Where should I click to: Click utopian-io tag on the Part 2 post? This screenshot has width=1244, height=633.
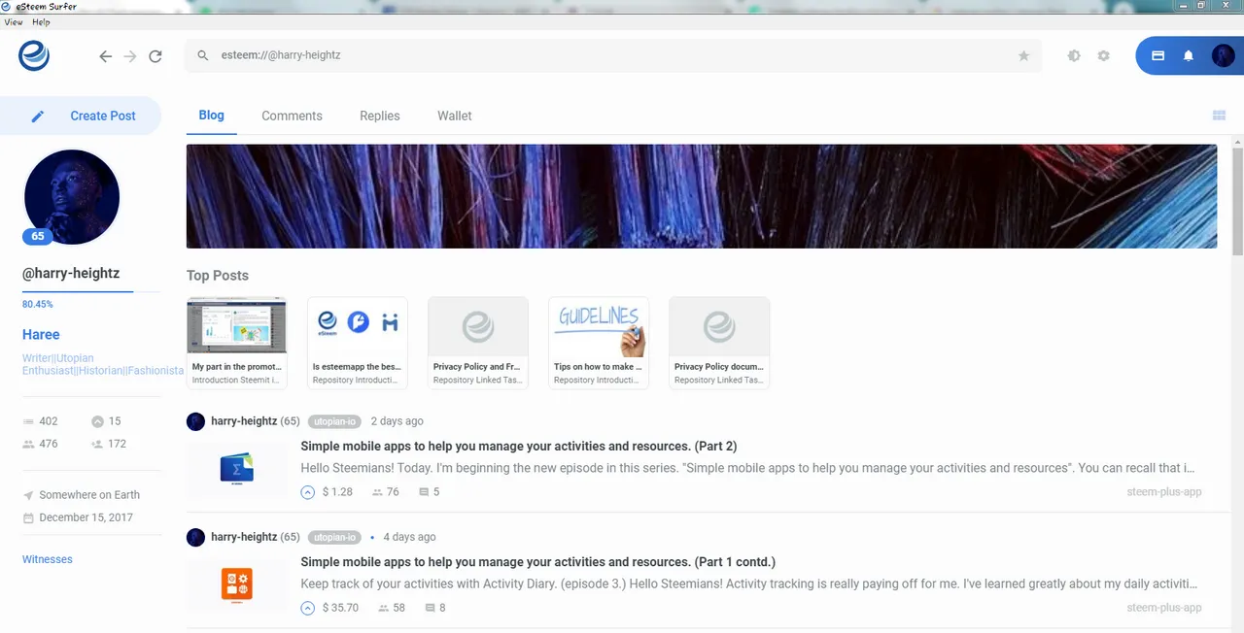tap(334, 421)
